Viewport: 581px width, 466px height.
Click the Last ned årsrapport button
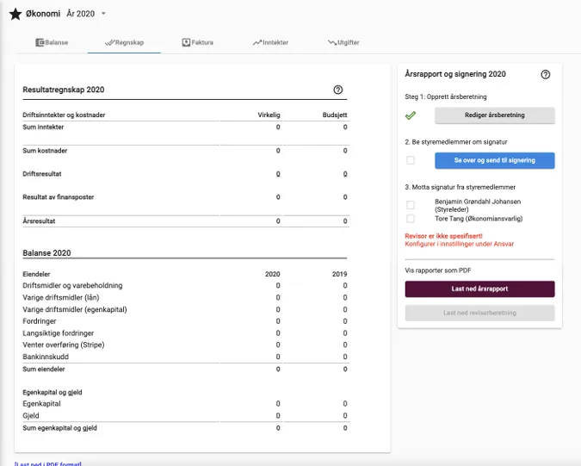[x=479, y=289]
